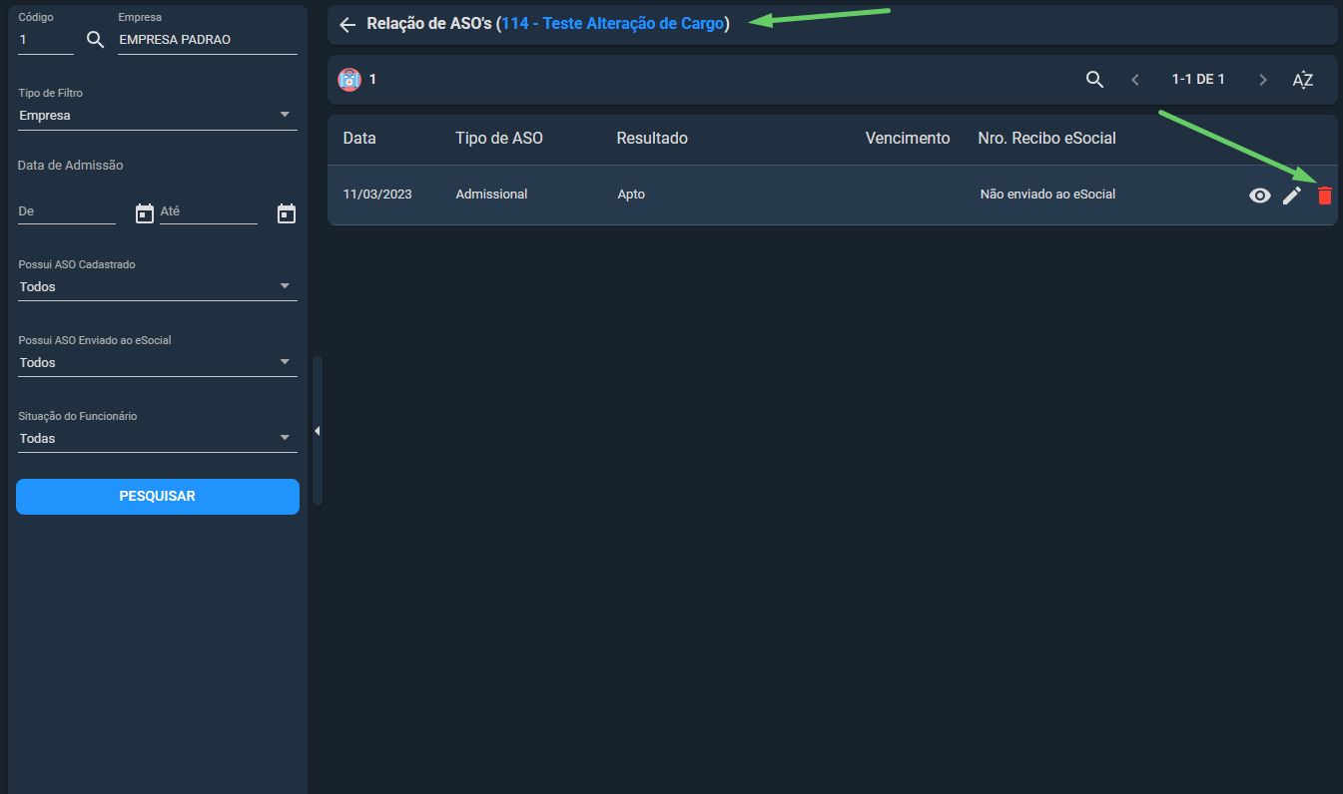Go to next page of results
Screen dimensions: 1343x794
tap(1263, 80)
